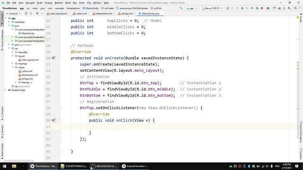Image resolution: width=303 pixels, height=170 pixels.
Task: Click the red Stop button
Action: click(262, 8)
